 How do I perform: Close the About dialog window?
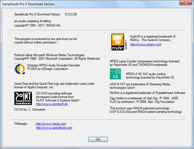click(186, 2)
